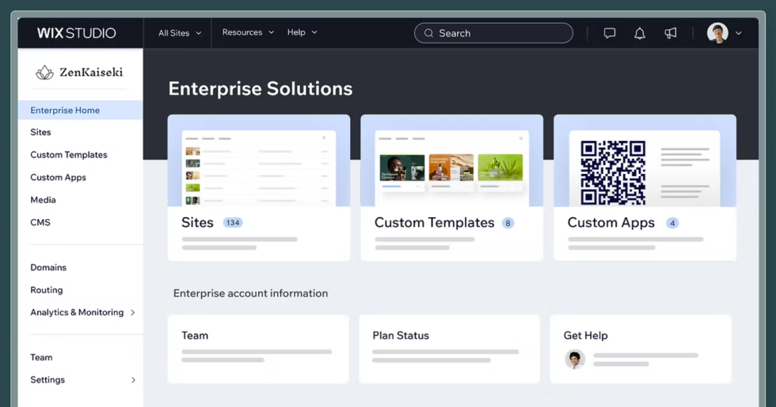Open the All Sites dropdown

click(180, 33)
